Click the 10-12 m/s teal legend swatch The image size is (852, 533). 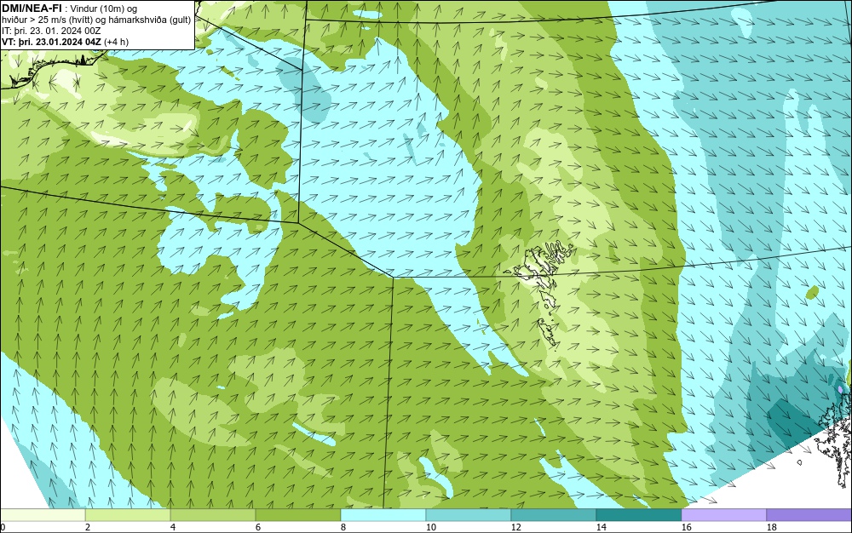point(469,514)
